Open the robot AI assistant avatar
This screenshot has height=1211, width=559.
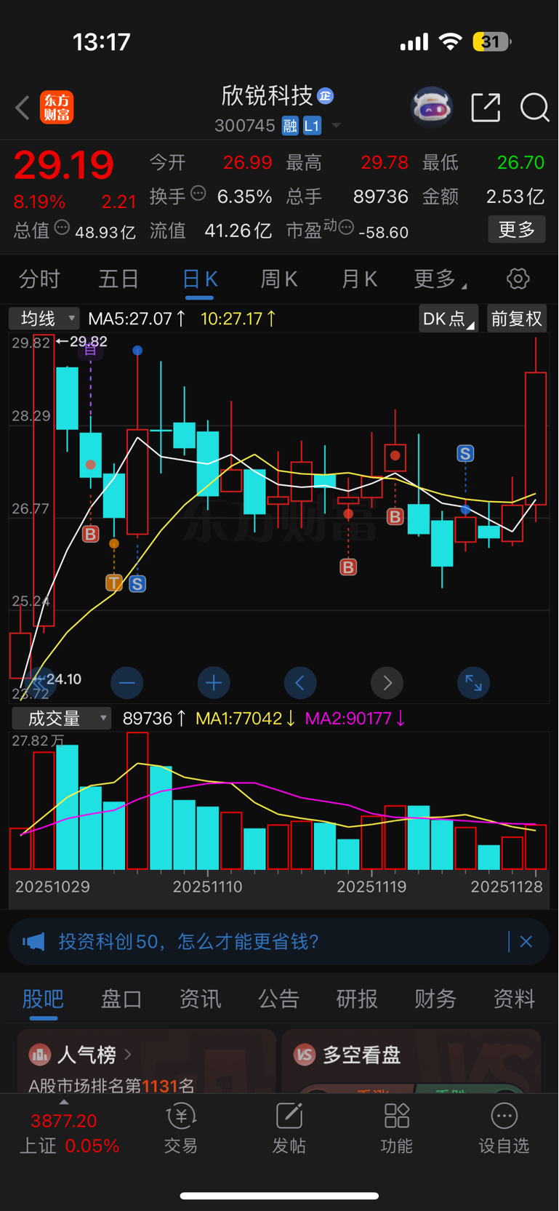(x=432, y=108)
